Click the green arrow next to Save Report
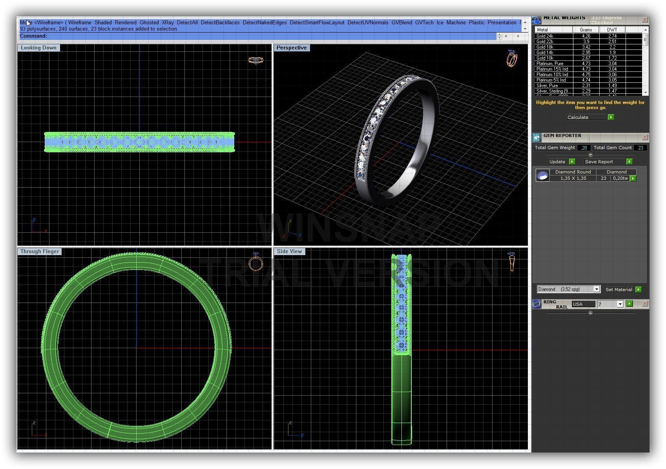The height and width of the screenshot is (469, 666). pos(629,162)
